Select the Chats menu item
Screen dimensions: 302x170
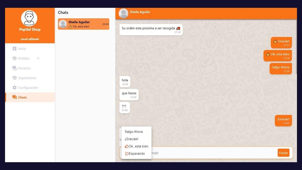(30, 97)
